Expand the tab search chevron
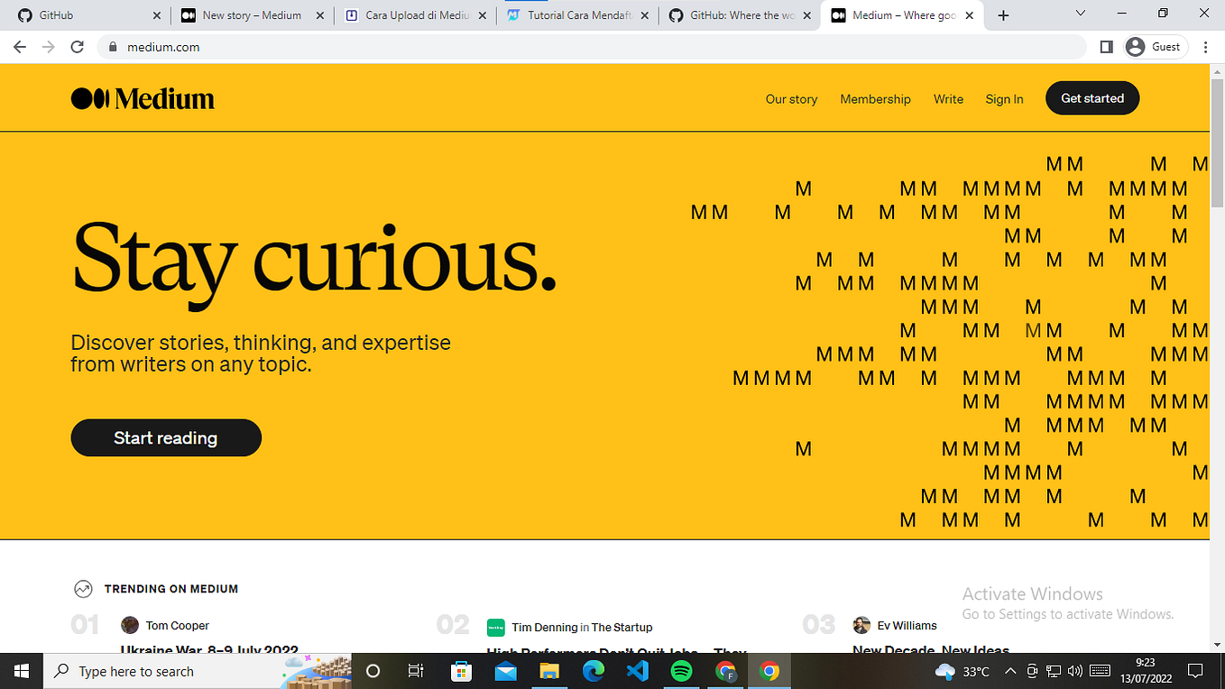The width and height of the screenshot is (1225, 689). [x=1082, y=13]
